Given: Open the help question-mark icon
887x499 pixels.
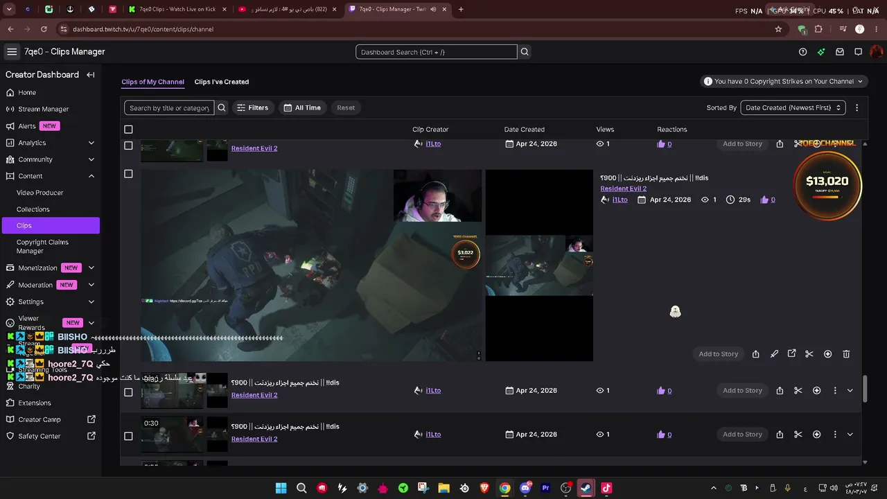Looking at the screenshot, I should tap(802, 52).
